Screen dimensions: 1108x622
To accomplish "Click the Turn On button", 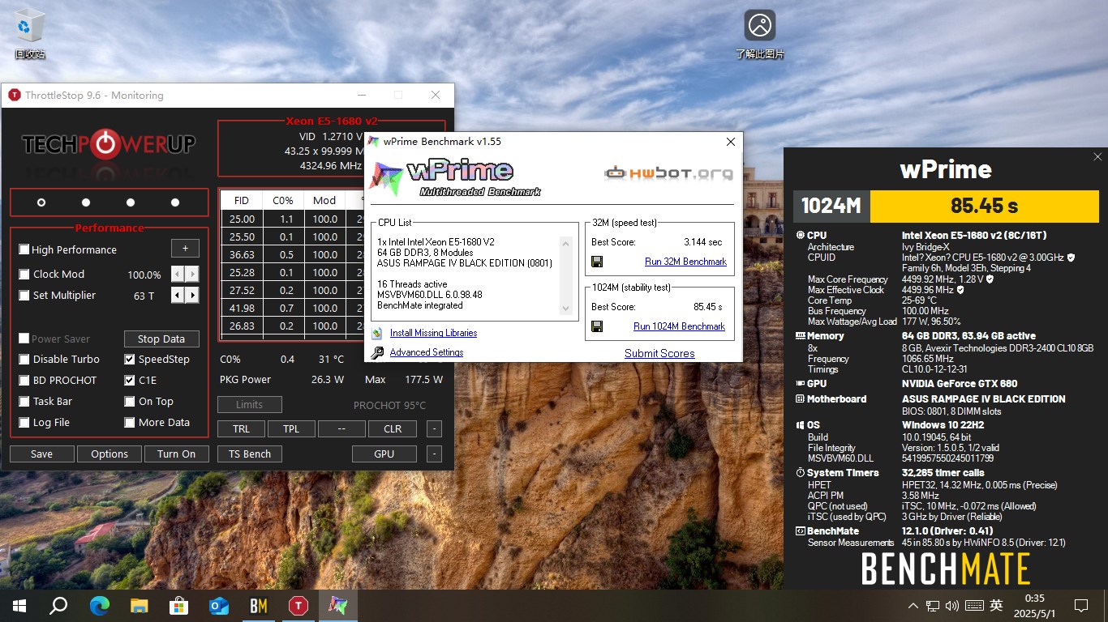I will (177, 454).
